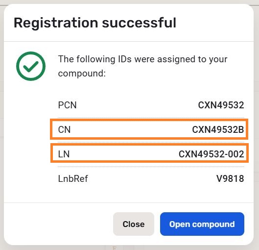Click the orange border around the LN row
Image resolution: width=259 pixels, height=250 pixels.
(149, 144)
